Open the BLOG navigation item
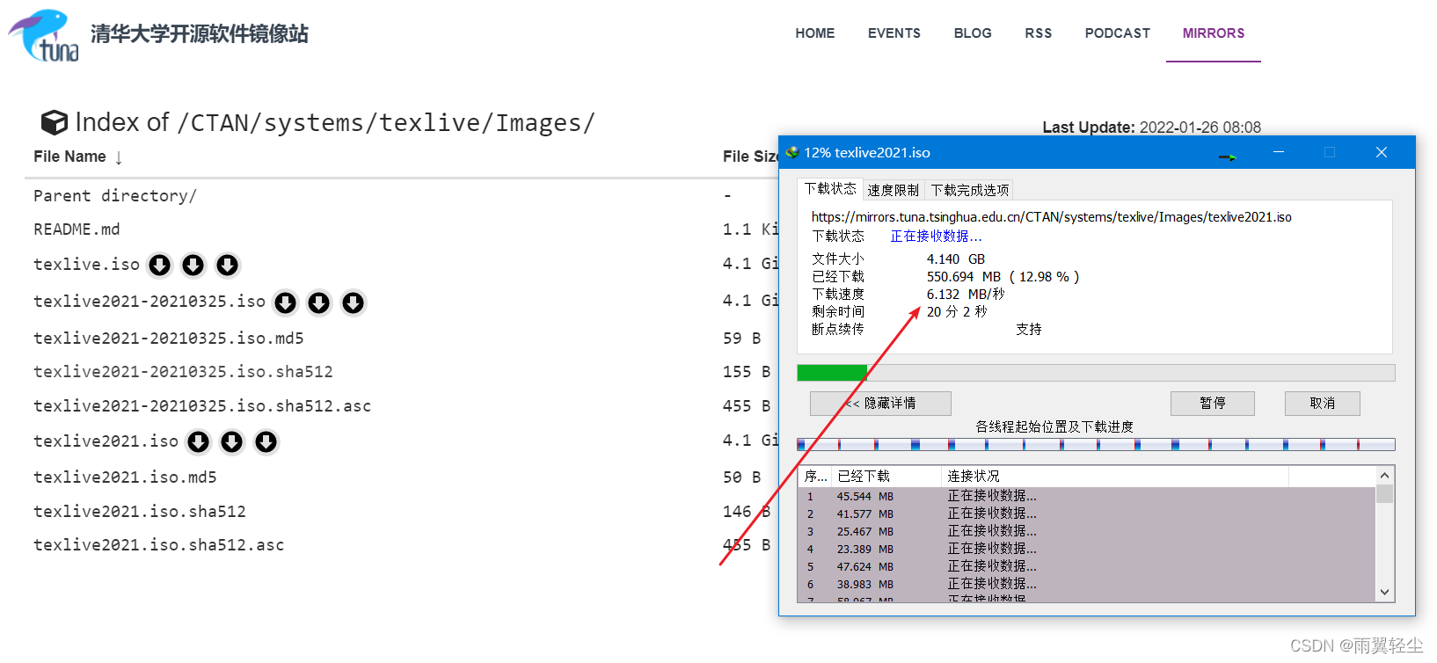 pos(973,33)
